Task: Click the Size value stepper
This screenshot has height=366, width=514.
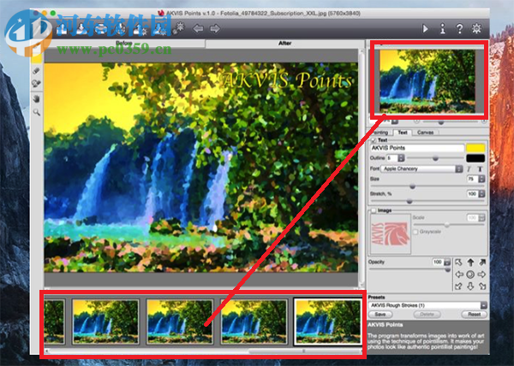Action: point(481,179)
